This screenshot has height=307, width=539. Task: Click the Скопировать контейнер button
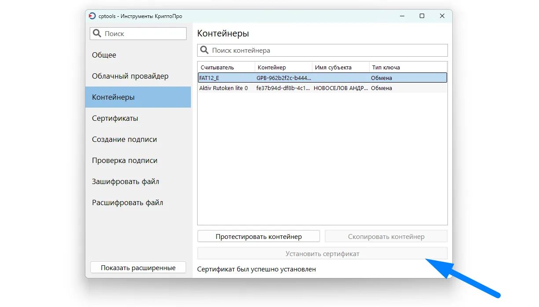386,237
